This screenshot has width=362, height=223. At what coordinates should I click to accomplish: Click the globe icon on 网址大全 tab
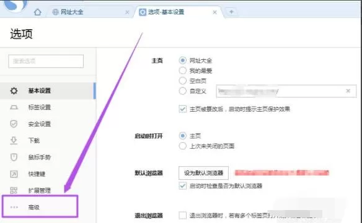pyautogui.click(x=55, y=12)
